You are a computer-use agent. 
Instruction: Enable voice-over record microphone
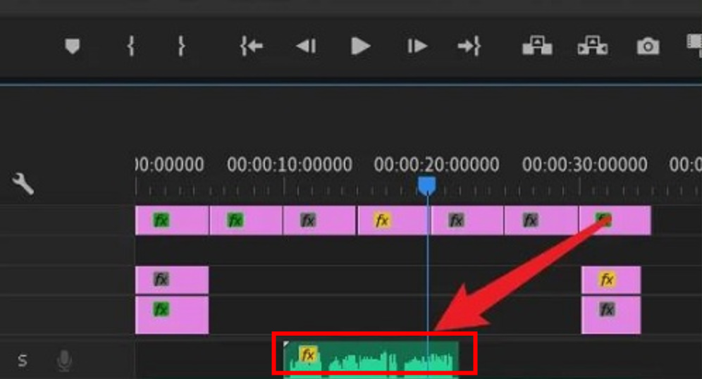pyautogui.click(x=64, y=361)
